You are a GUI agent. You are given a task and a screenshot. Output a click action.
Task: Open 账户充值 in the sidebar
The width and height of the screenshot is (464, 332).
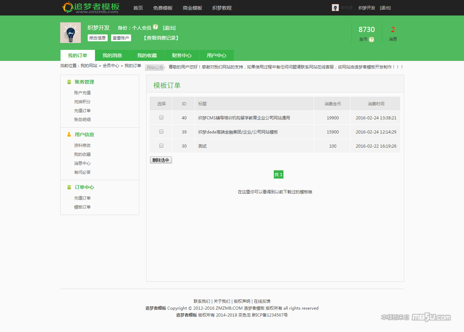pyautogui.click(x=83, y=93)
